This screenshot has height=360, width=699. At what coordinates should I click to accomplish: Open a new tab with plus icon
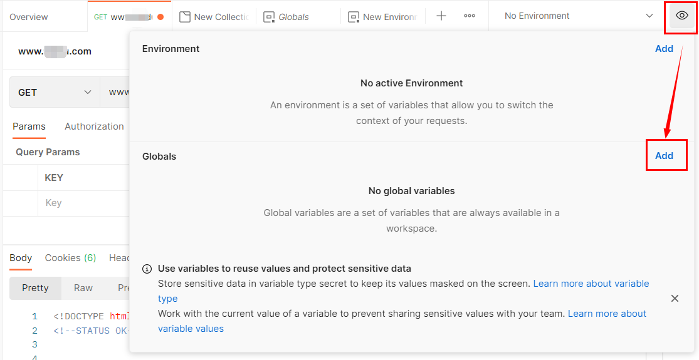tap(441, 16)
